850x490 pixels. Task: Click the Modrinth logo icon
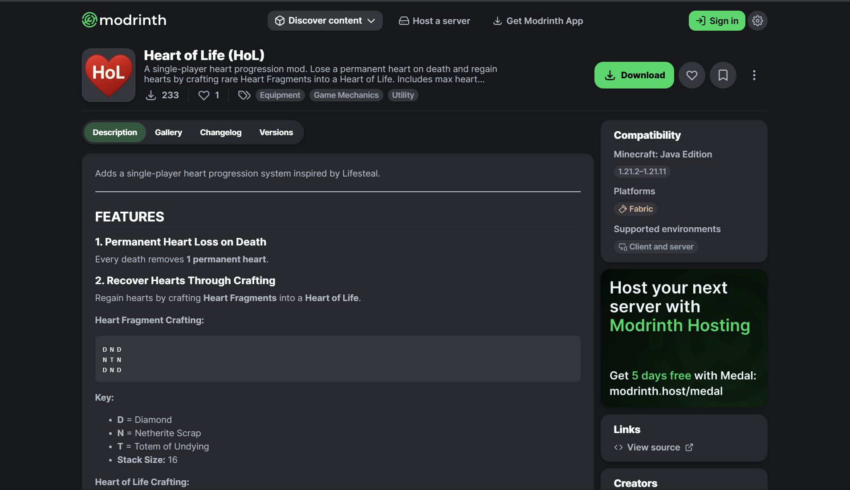point(89,20)
